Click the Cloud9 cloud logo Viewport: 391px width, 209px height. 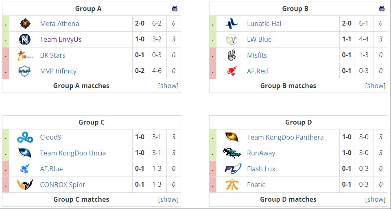point(25,137)
